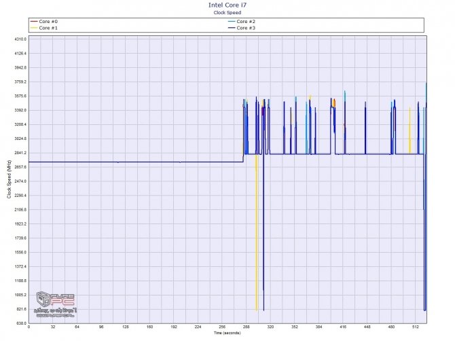Click the 224 tick on time axis
The width and height of the screenshot is (455, 341).
[198, 327]
